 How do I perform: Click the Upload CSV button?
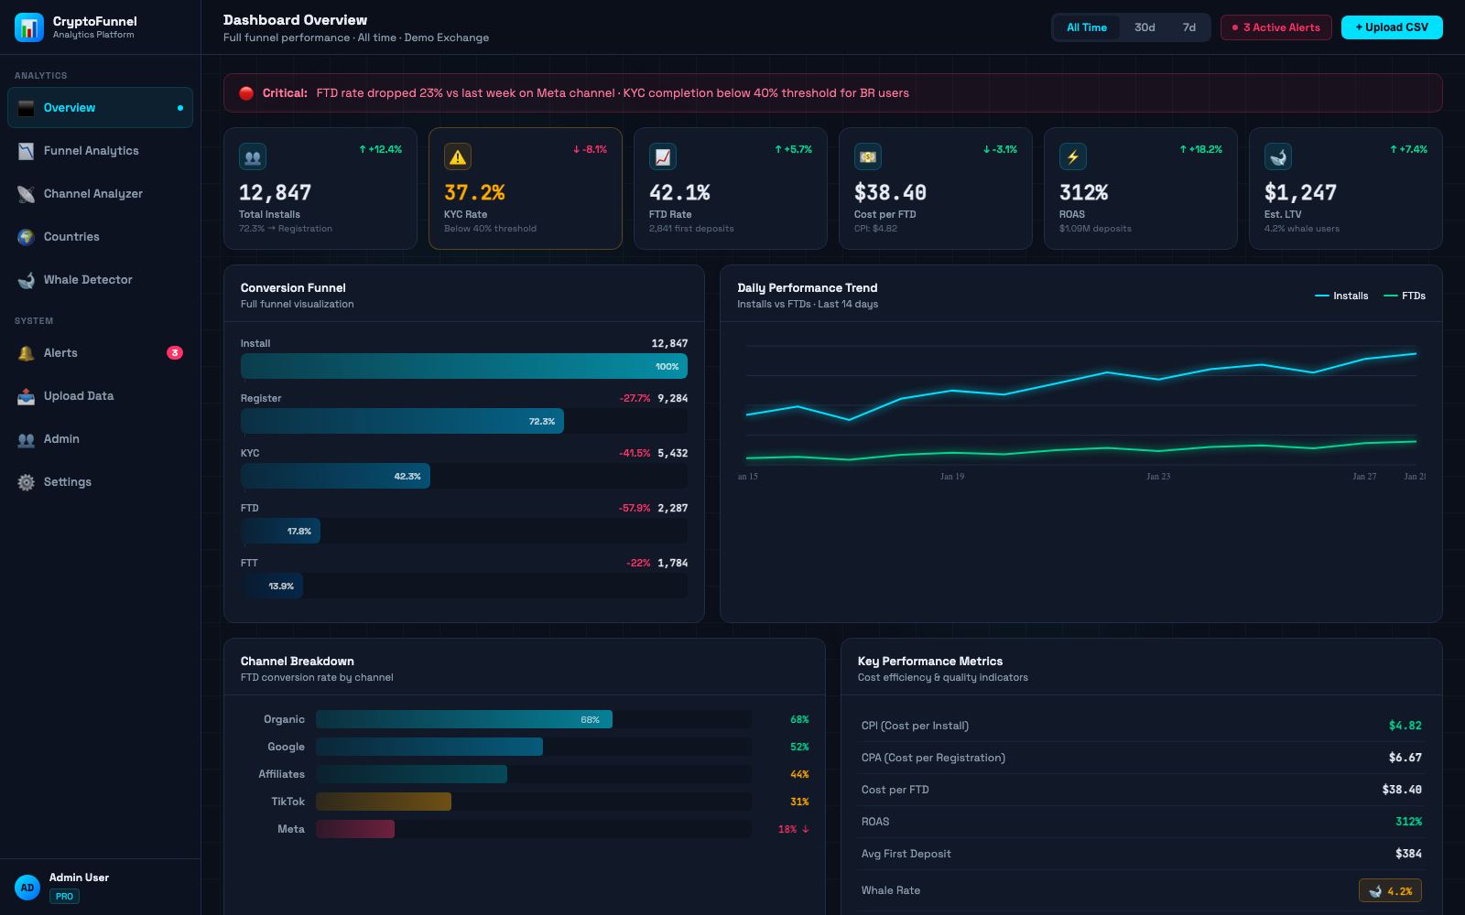point(1392,27)
